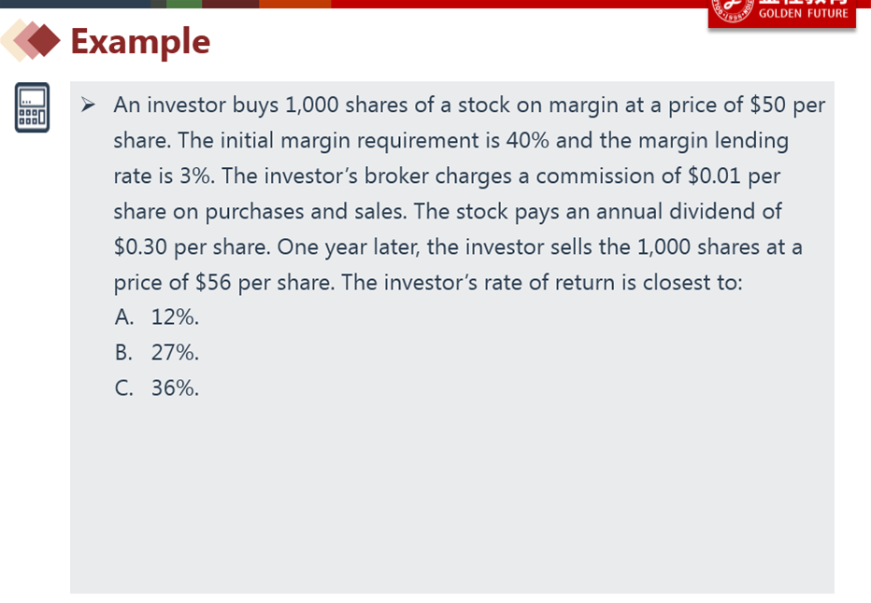Image resolution: width=871 pixels, height=603 pixels.
Task: Click the empty gray area below the answers
Action: click(452, 494)
